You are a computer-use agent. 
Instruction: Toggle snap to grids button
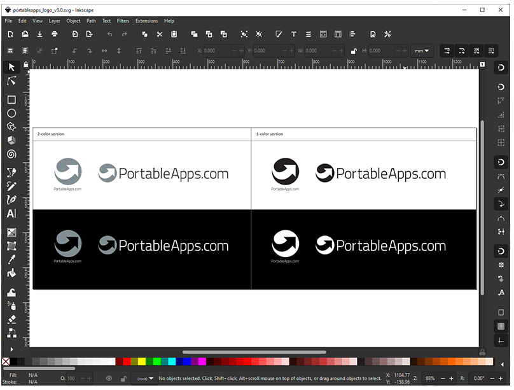pos(501,326)
